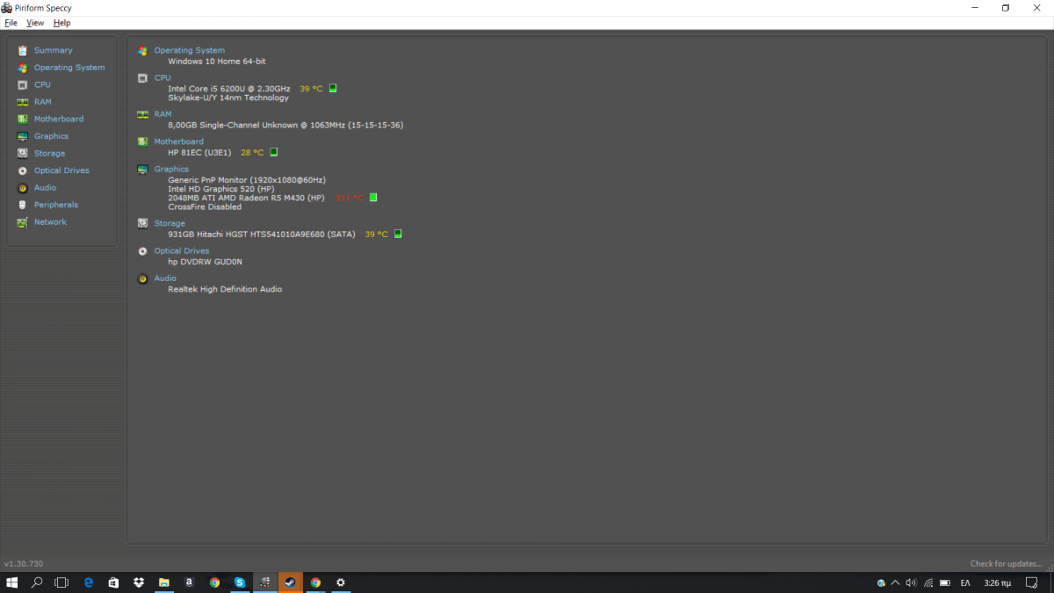Click 'Intel HD Graphics 520 (HP)' text
The image size is (1054, 593).
(x=221, y=189)
